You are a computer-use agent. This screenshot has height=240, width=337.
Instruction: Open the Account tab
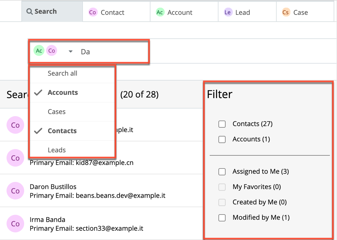180,13
